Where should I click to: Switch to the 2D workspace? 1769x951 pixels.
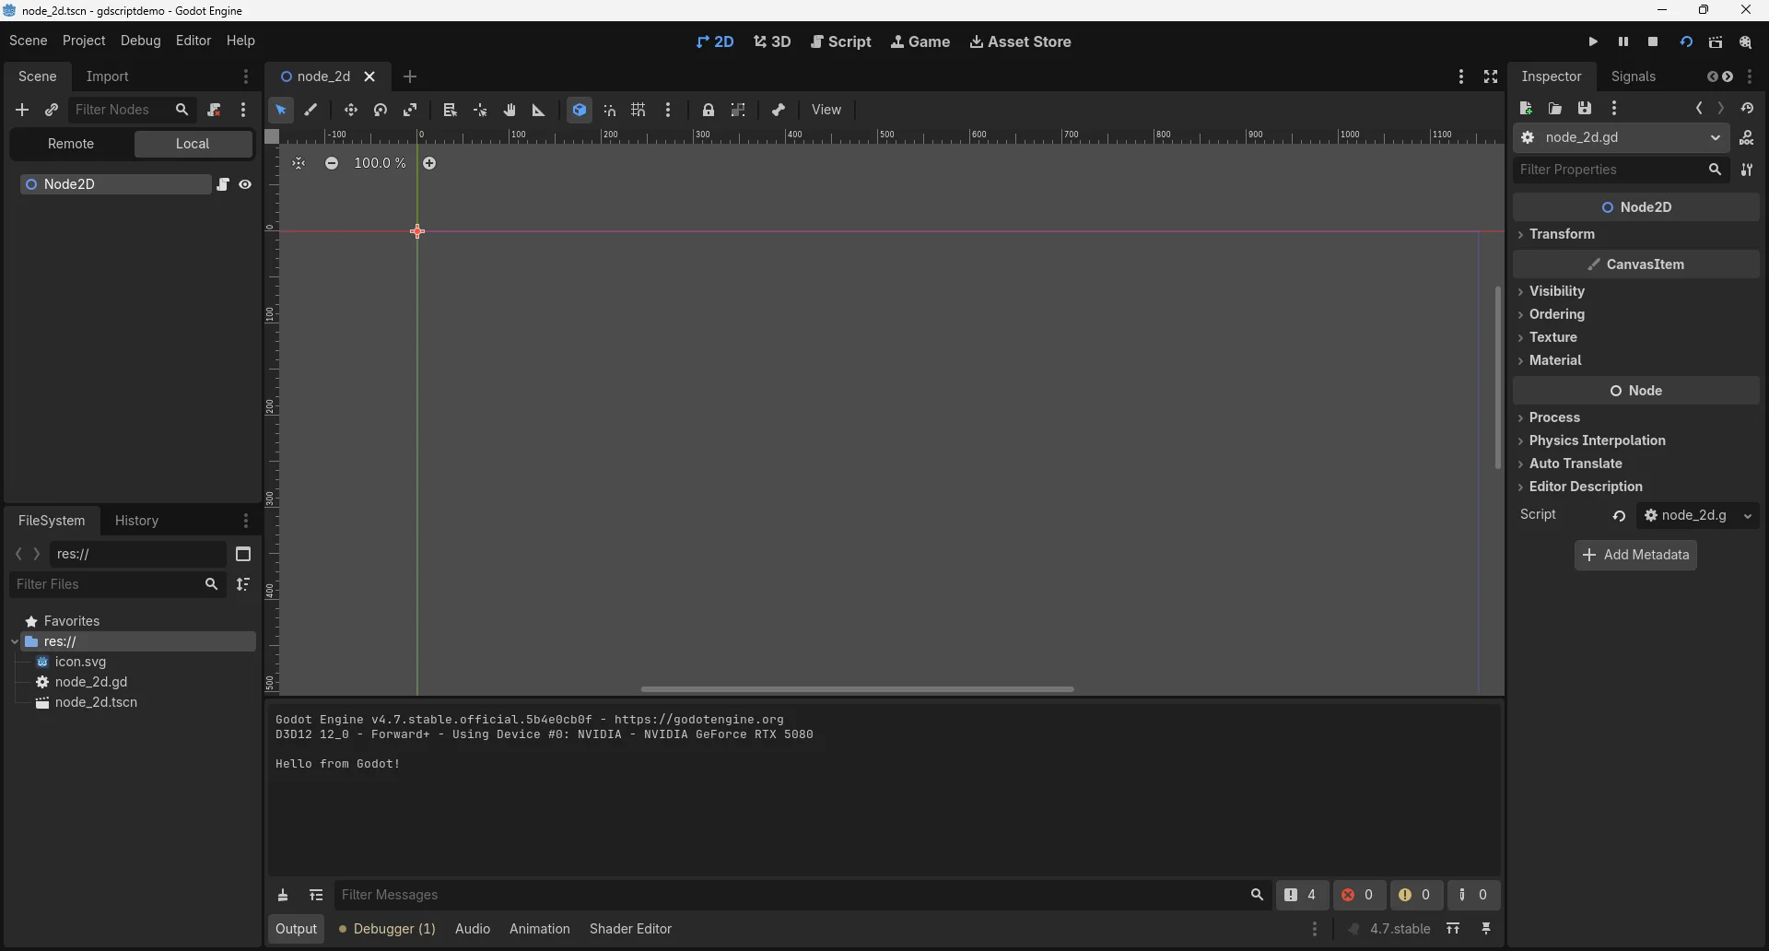click(x=715, y=41)
